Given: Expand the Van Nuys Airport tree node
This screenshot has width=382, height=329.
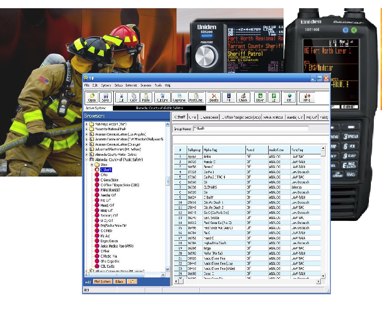Looking at the screenshot, I should click(x=86, y=124).
